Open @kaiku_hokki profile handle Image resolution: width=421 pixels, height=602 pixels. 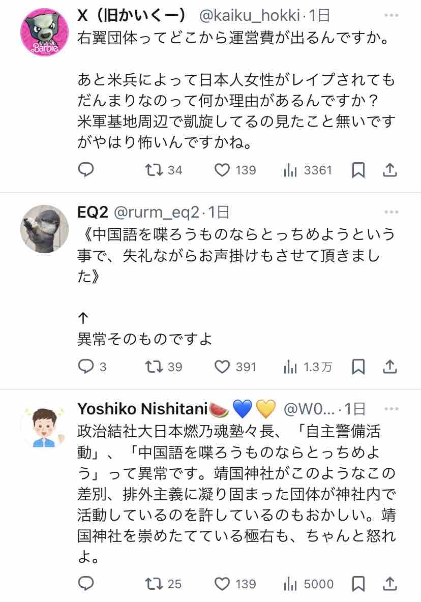coord(249,16)
